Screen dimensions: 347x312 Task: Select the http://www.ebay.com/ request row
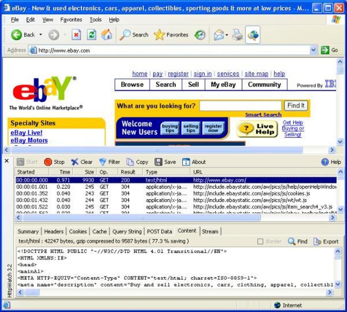(176, 180)
